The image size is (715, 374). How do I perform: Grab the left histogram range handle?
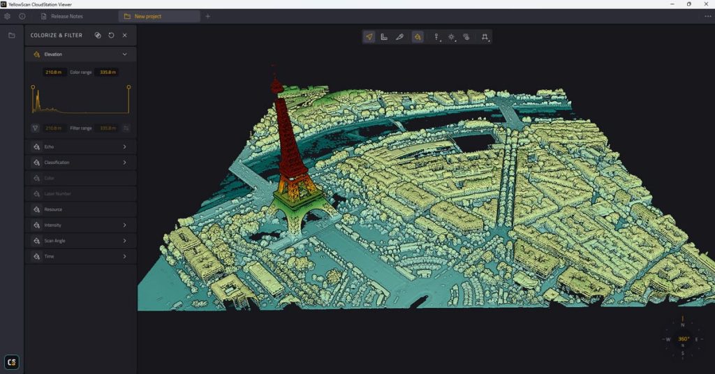33,87
